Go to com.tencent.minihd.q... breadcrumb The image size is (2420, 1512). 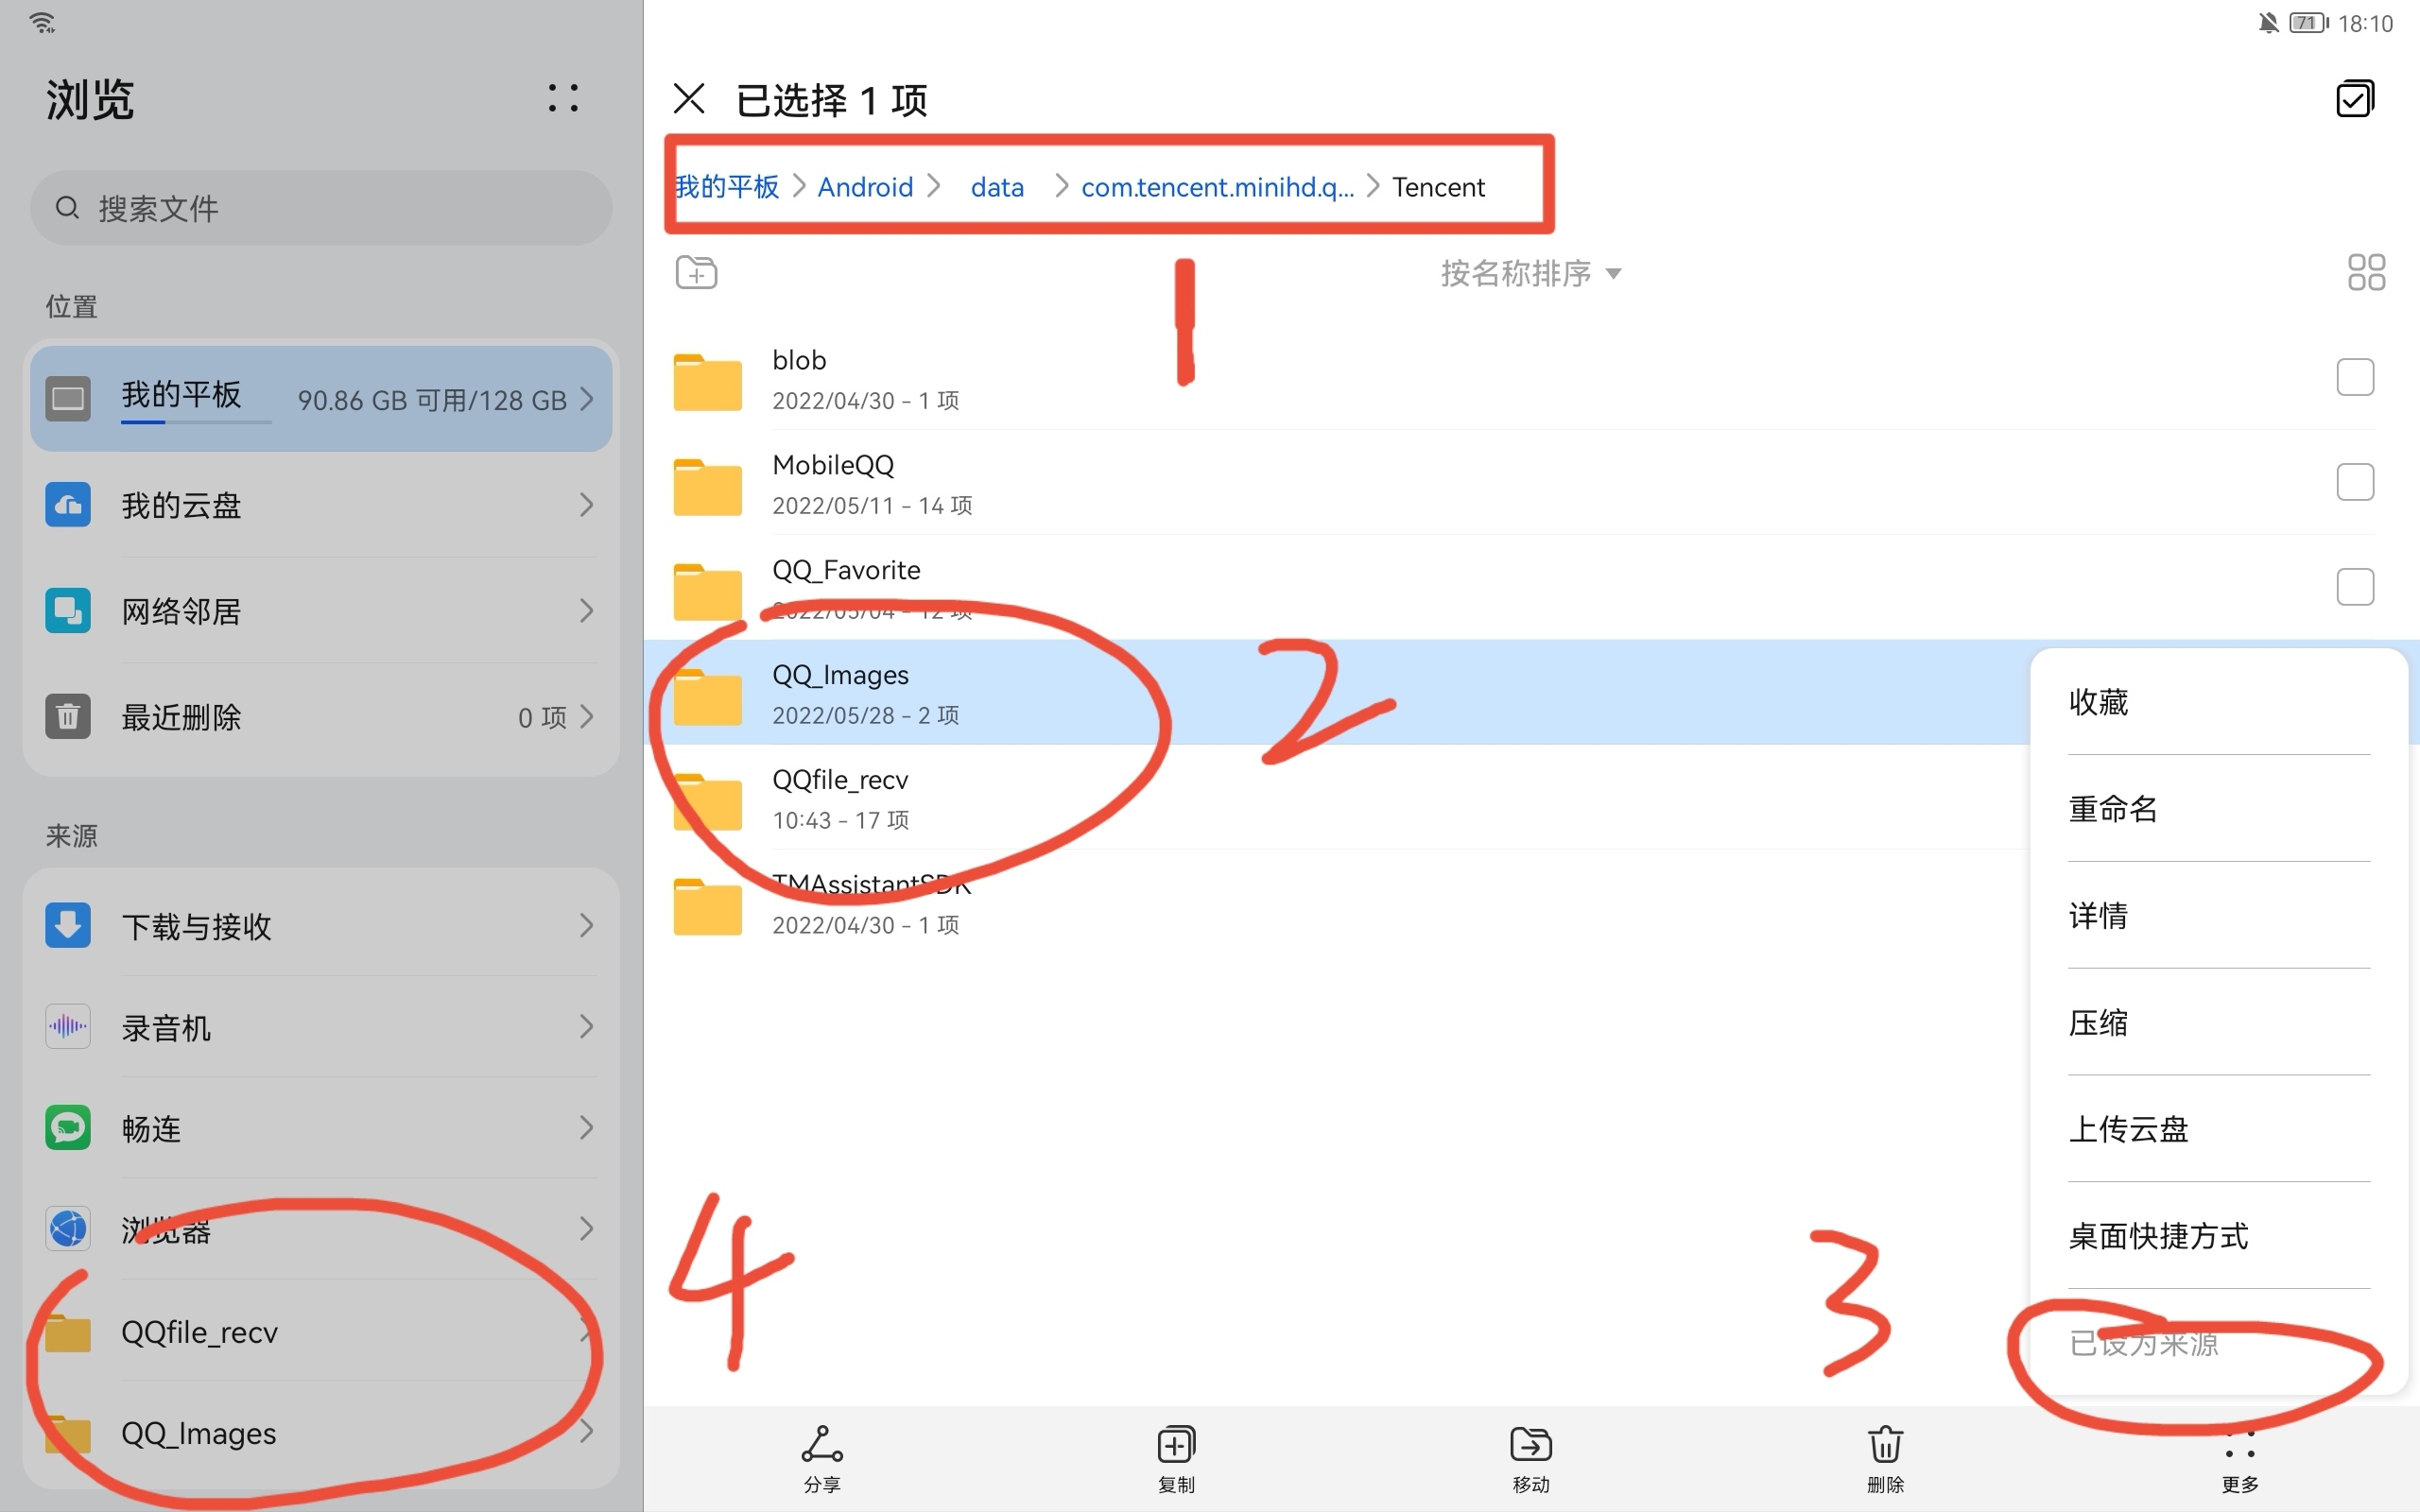[x=1217, y=187]
